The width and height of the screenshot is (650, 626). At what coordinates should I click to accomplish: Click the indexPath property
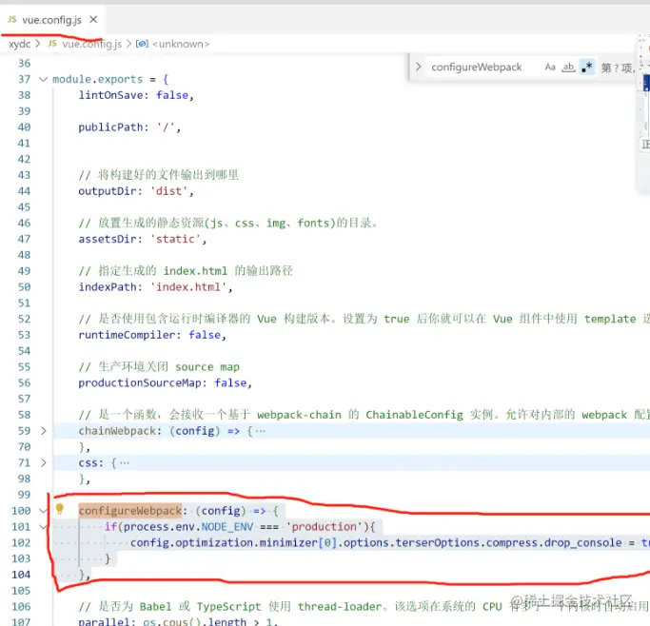(108, 287)
